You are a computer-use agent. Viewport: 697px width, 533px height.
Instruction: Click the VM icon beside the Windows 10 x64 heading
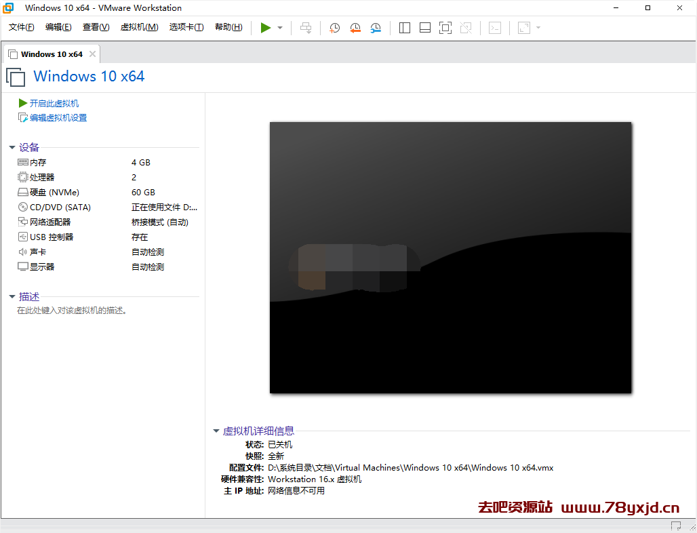[x=16, y=77]
